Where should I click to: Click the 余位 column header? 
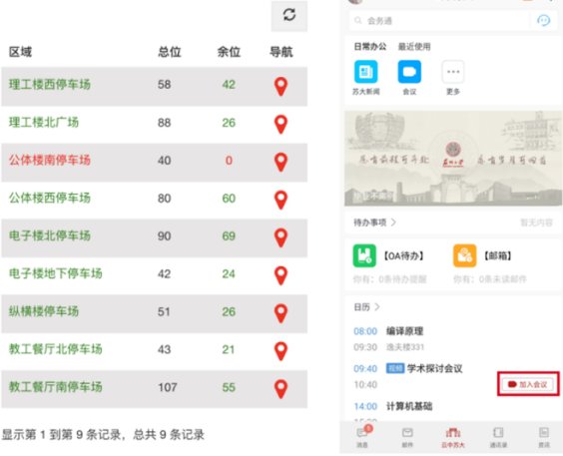click(229, 52)
